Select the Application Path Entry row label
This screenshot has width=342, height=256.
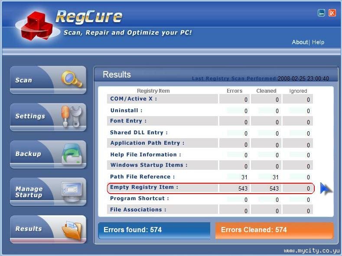tap(147, 143)
